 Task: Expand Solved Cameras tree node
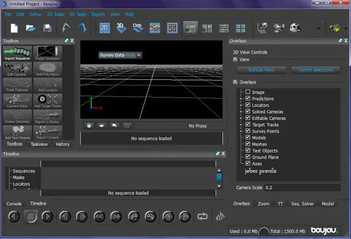click(241, 112)
